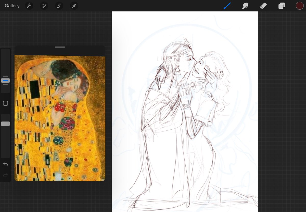
Task: Select the Adjustments magic wand icon
Action: pyautogui.click(x=44, y=6)
